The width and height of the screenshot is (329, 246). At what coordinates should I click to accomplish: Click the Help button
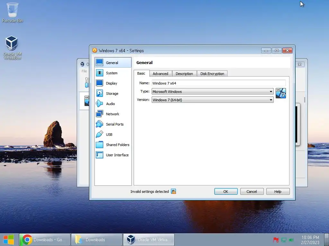[278, 192]
